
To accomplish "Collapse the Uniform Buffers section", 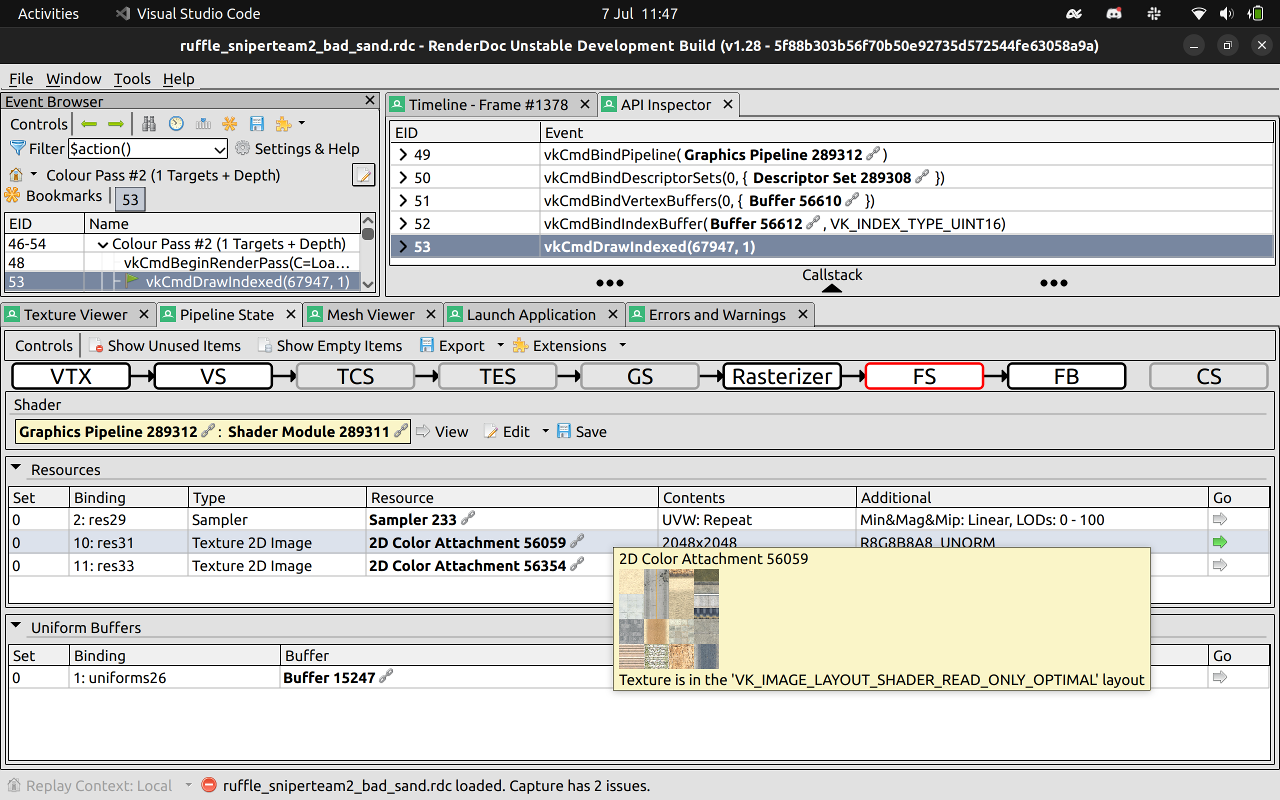I will pyautogui.click(x=16, y=625).
